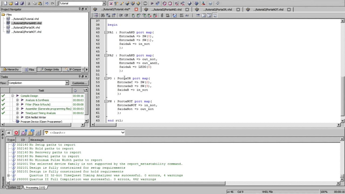Viewport: 345px width, 194px height.
Task: Click the red Stop Processing icon
Action: point(145,4)
